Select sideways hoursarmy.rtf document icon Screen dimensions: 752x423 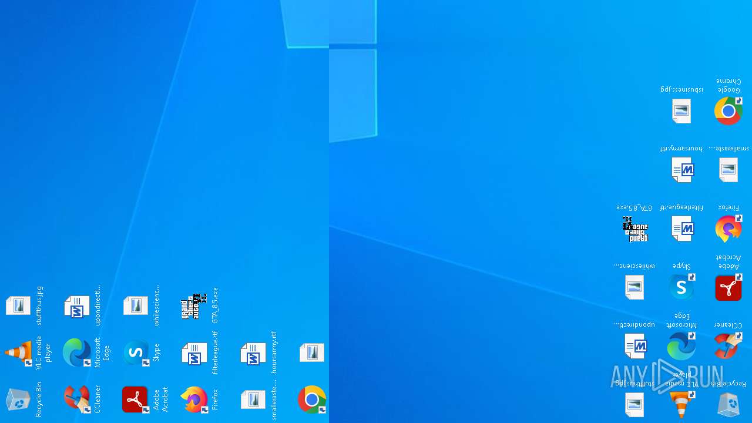(253, 354)
